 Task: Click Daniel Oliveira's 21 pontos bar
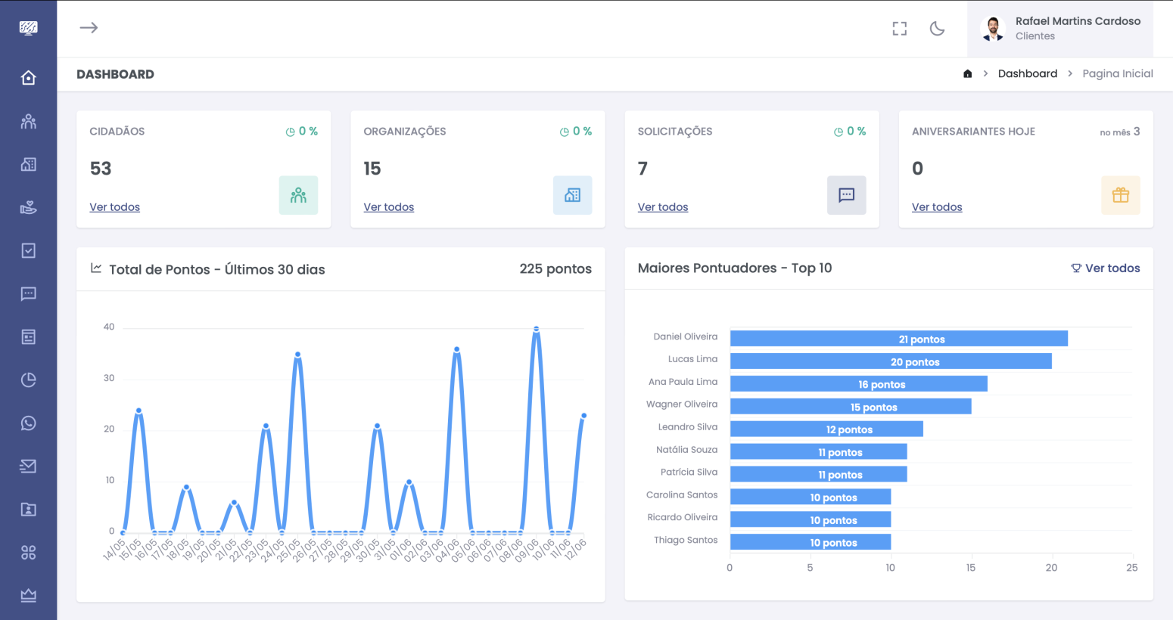(x=898, y=339)
